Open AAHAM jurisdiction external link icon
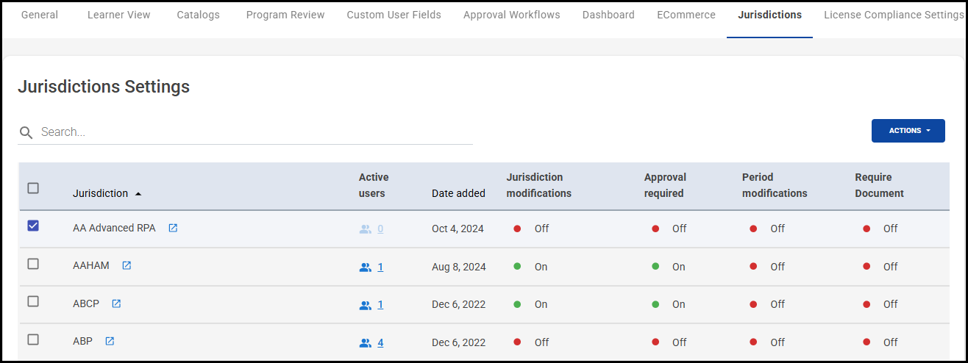Image resolution: width=968 pixels, height=363 pixels. pyautogui.click(x=127, y=266)
